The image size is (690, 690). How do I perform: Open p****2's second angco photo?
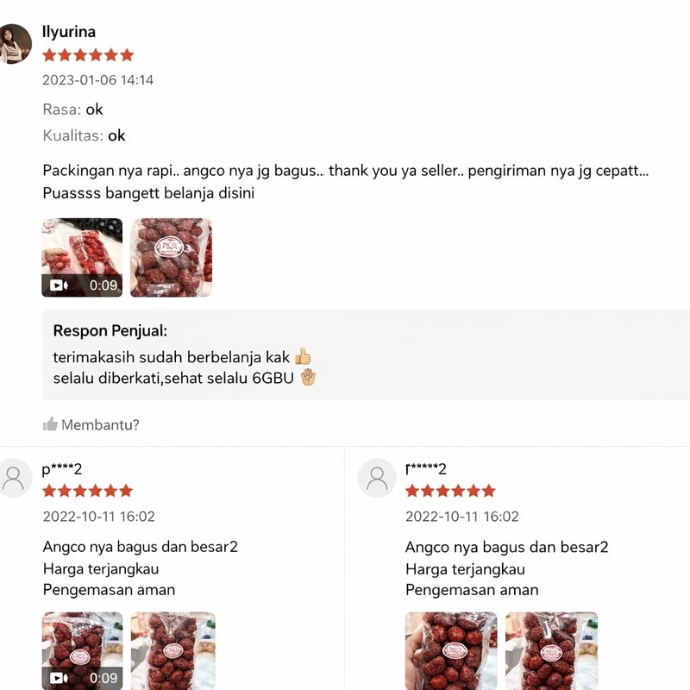(x=173, y=651)
